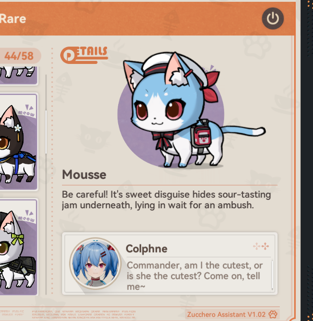Select the partially visible top cat card
This screenshot has width=313, height=321.
tap(19, 75)
